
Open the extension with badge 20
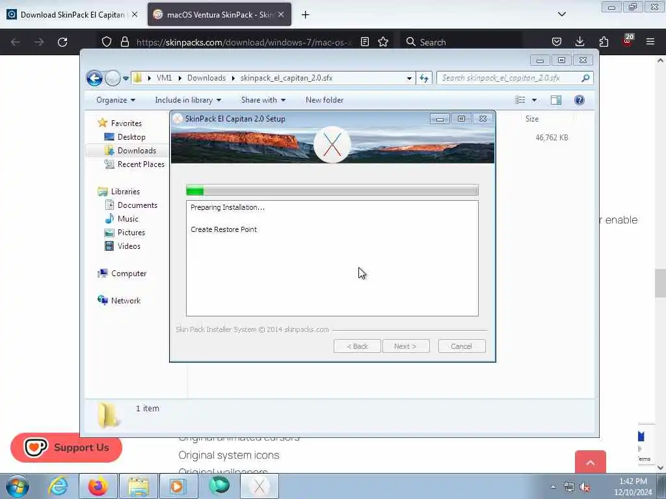click(x=628, y=41)
